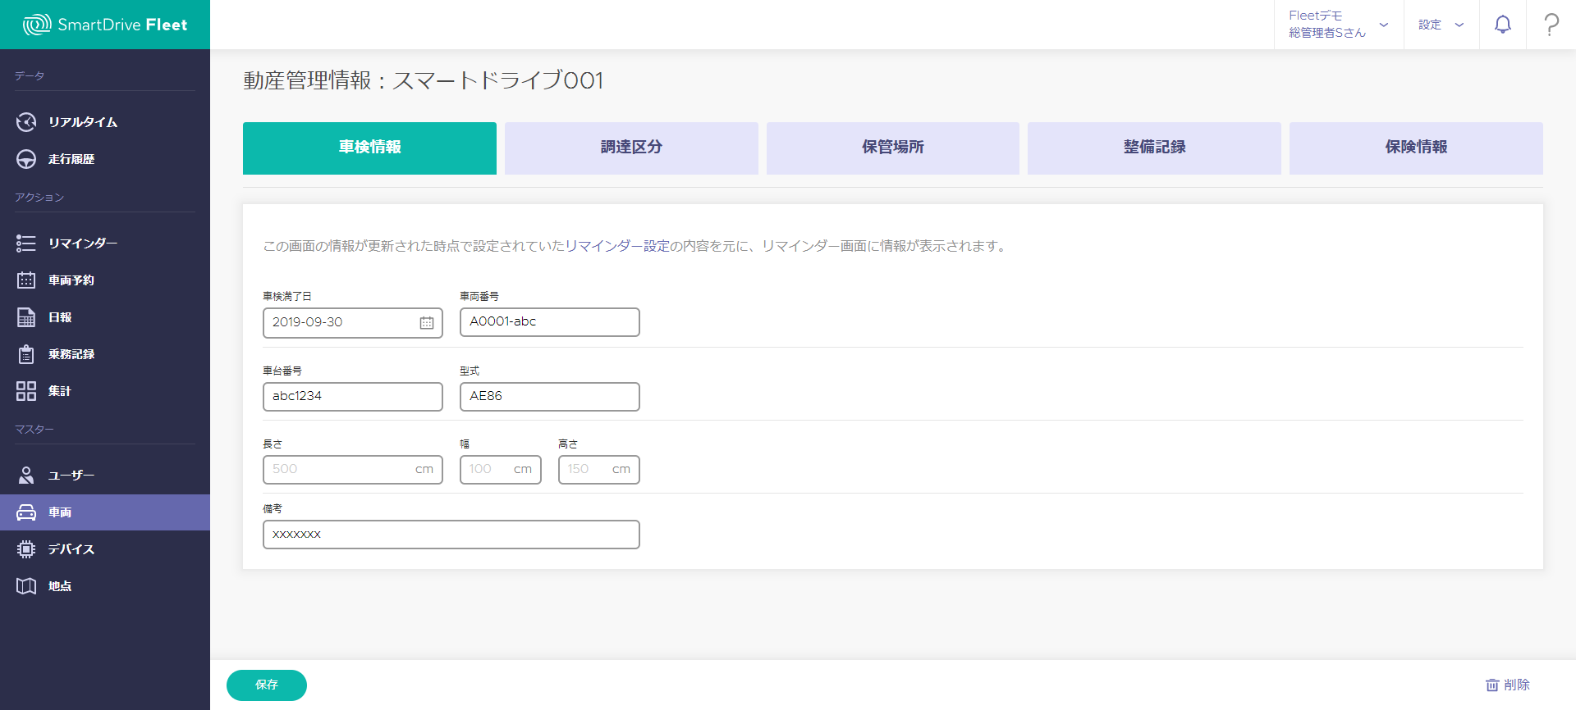The image size is (1576, 710).
Task: Go to リマインダー menu label
Action: pyautogui.click(x=83, y=243)
